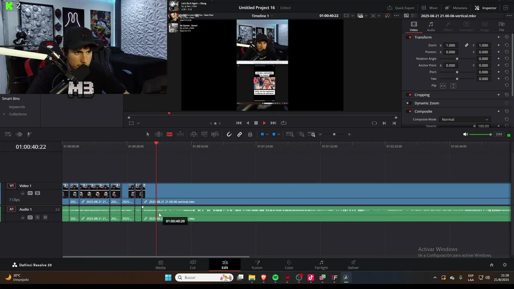Solo Audio 1 track with S
Screen dimensions: 514x289
(x=37, y=218)
